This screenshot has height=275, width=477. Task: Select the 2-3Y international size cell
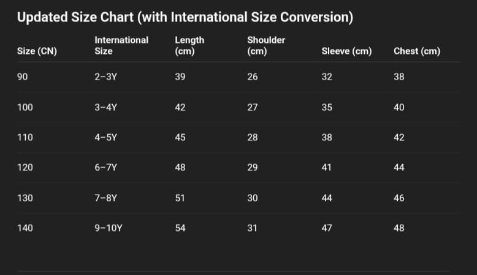[x=105, y=77]
